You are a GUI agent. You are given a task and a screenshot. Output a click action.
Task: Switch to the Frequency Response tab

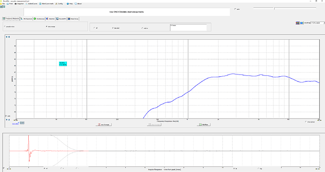coord(11,19)
